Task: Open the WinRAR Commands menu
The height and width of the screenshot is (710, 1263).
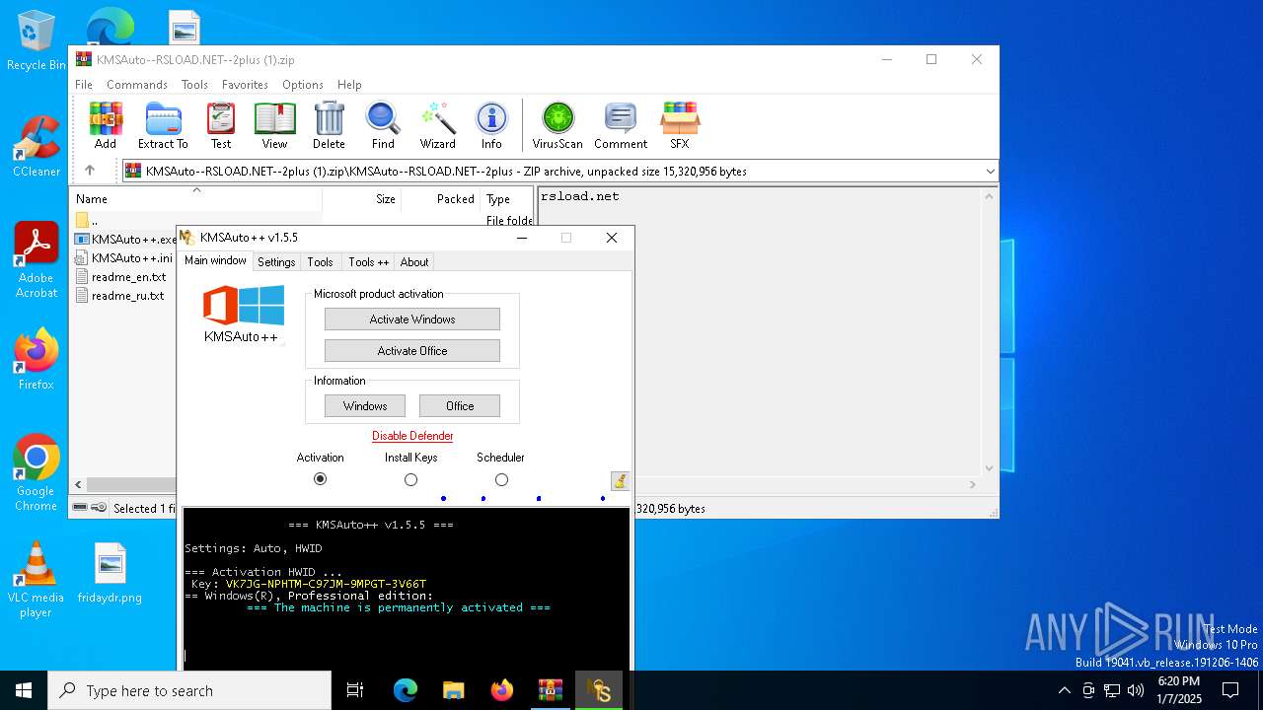Action: point(137,85)
